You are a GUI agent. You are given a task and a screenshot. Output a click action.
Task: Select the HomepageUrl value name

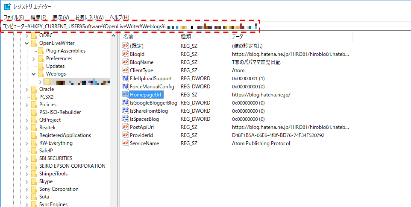147,94
